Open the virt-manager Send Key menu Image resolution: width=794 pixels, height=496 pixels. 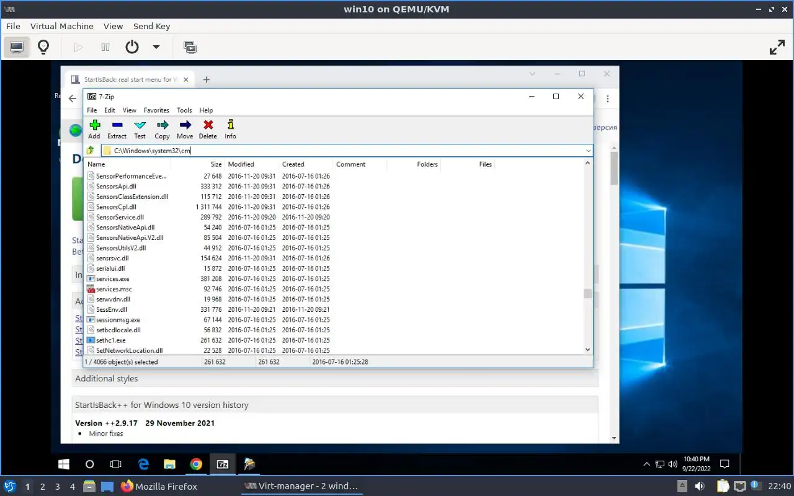click(x=151, y=26)
